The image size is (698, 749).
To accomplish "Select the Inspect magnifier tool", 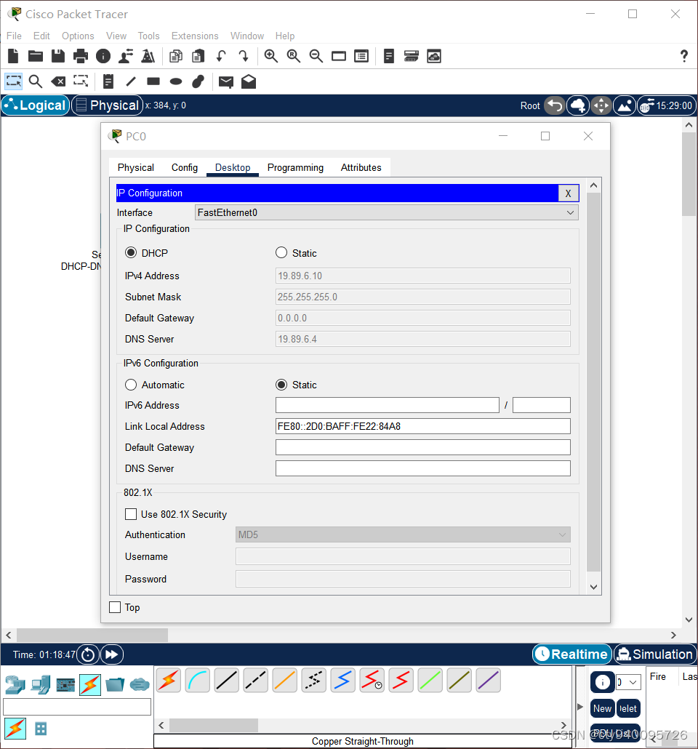I will click(x=36, y=81).
